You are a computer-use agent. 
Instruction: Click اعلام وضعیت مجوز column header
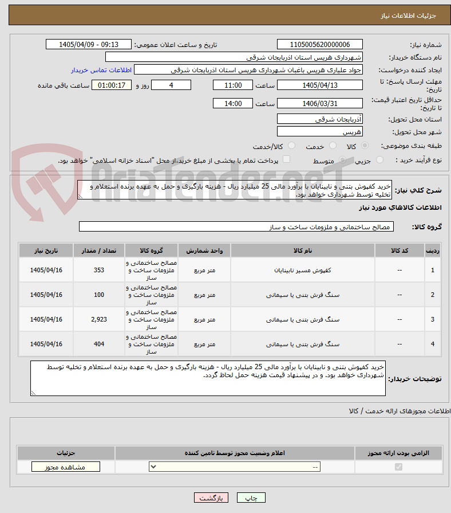(235, 453)
